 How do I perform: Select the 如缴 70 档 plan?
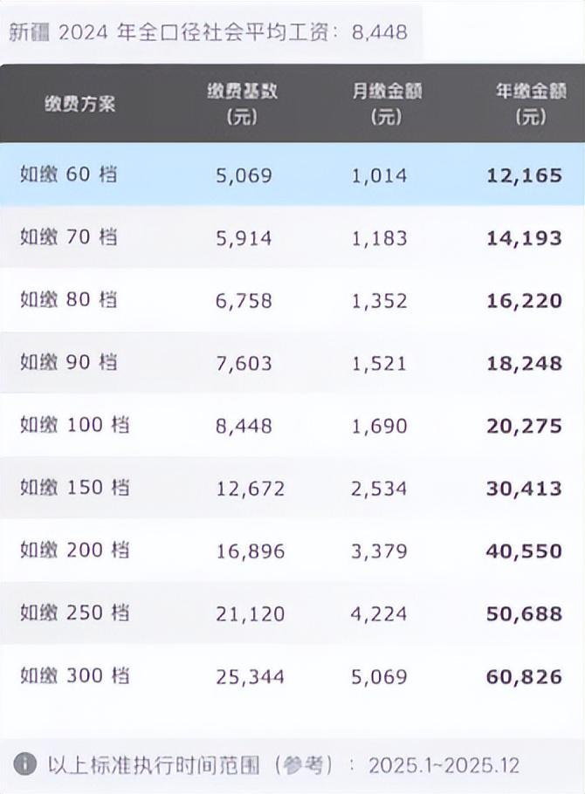click(x=292, y=237)
